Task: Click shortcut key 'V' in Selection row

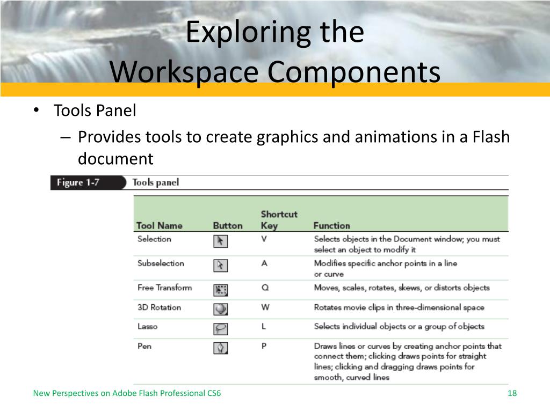Action: tap(264, 239)
